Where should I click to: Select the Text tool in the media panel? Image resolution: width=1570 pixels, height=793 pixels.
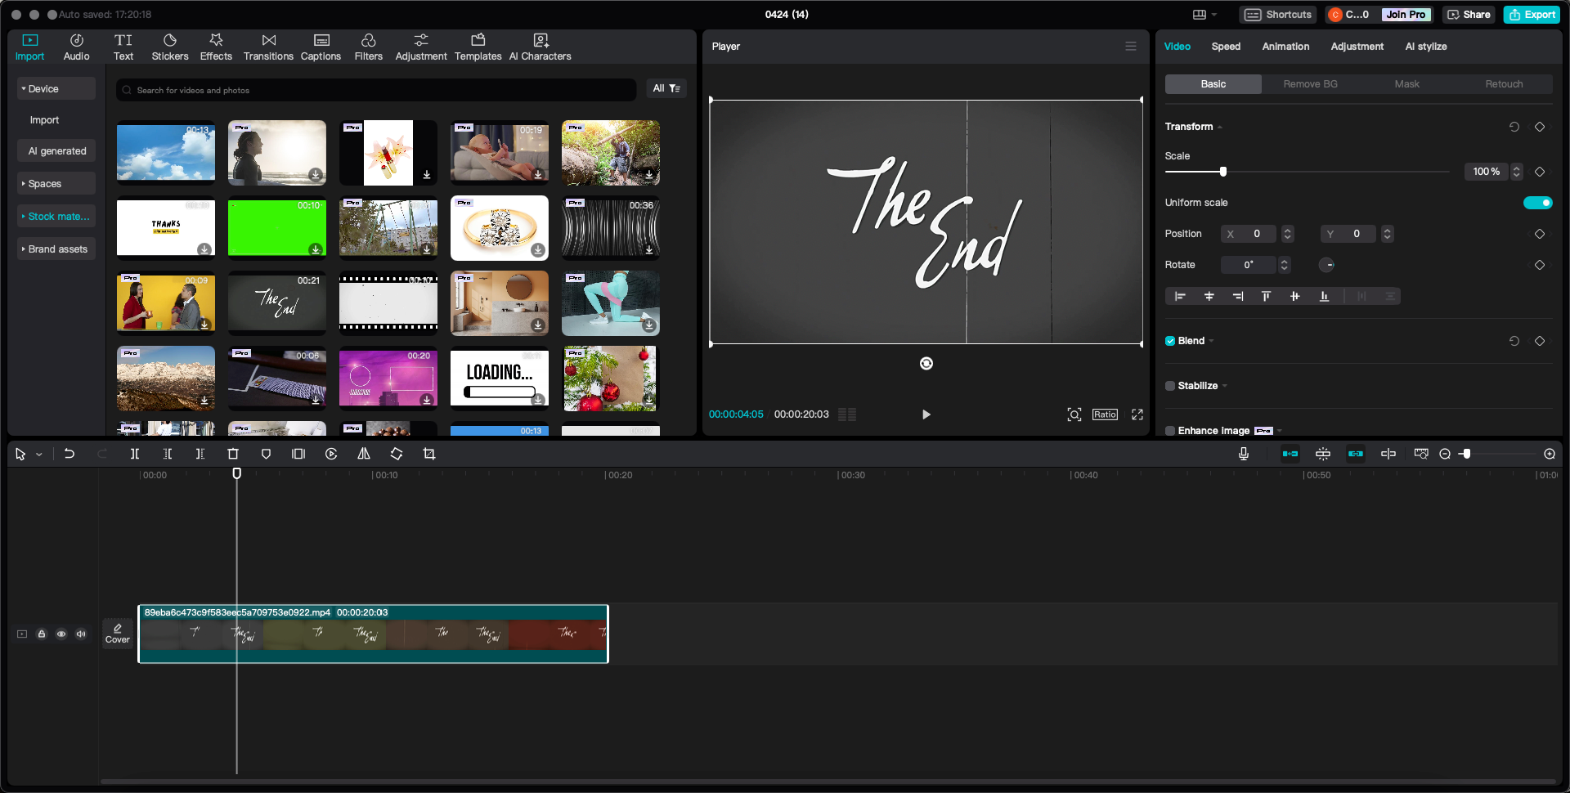(123, 46)
